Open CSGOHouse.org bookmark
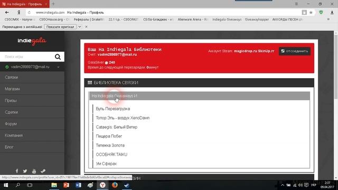This screenshot has width=338, height=190. point(54,20)
